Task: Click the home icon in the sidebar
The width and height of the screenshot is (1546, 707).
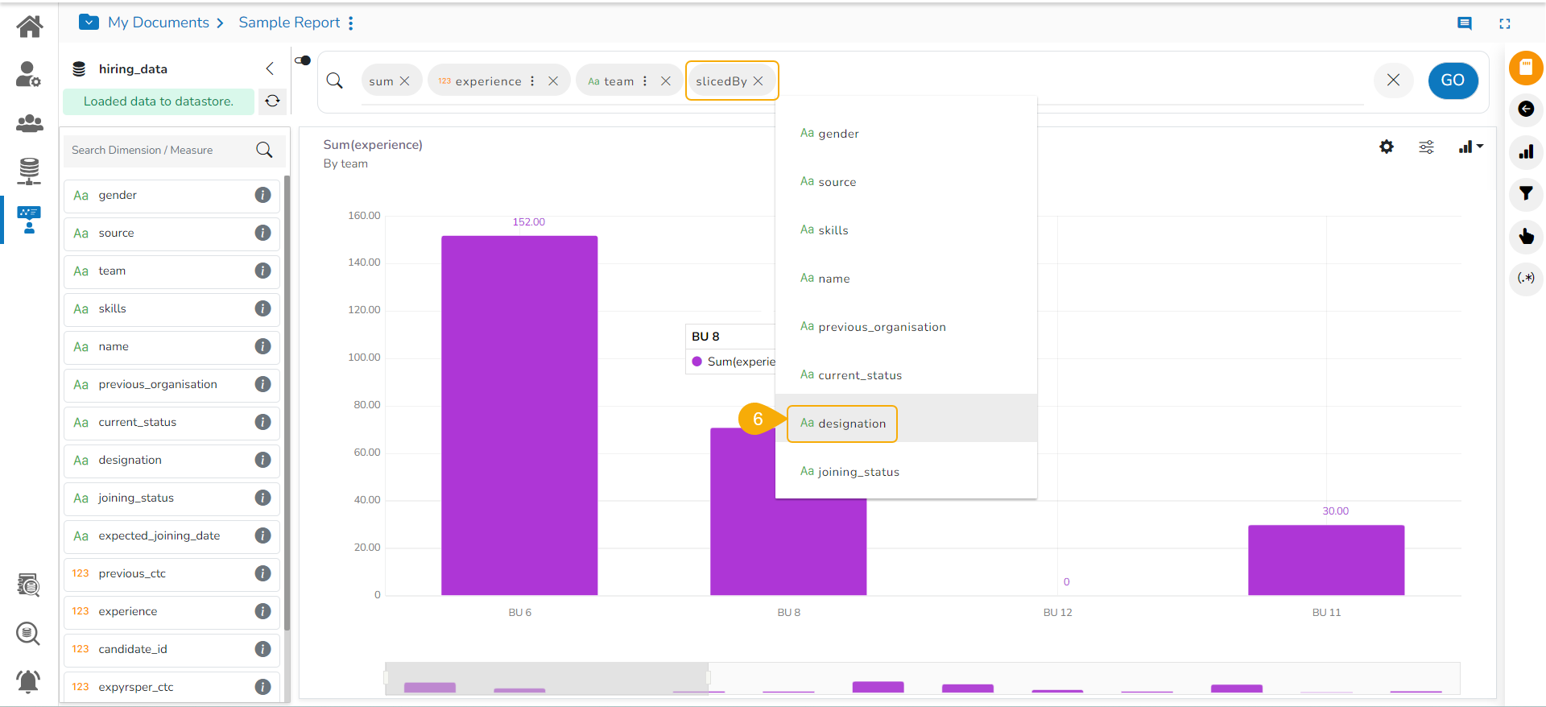Action: click(x=30, y=27)
